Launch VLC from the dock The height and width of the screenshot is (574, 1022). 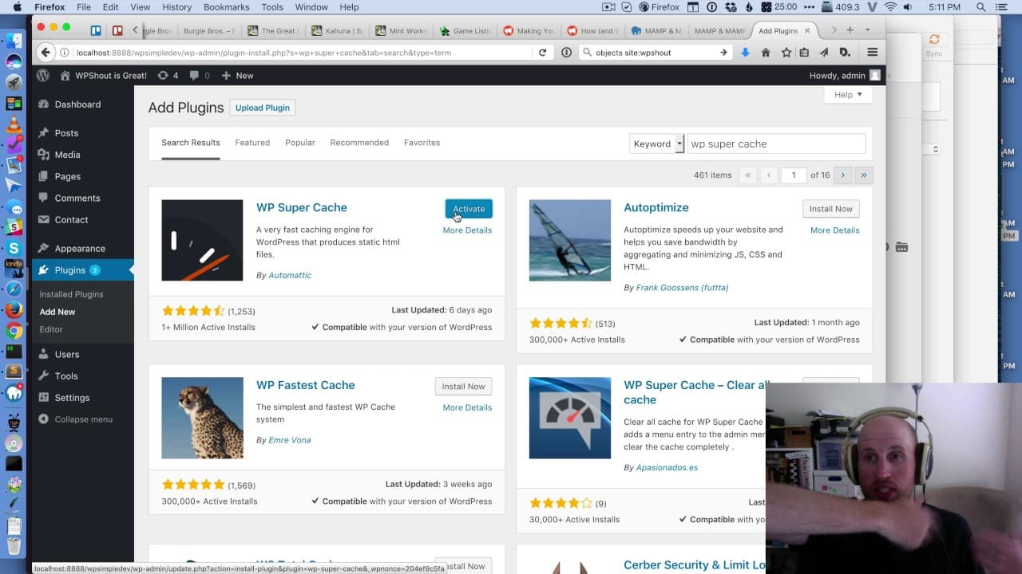14,124
